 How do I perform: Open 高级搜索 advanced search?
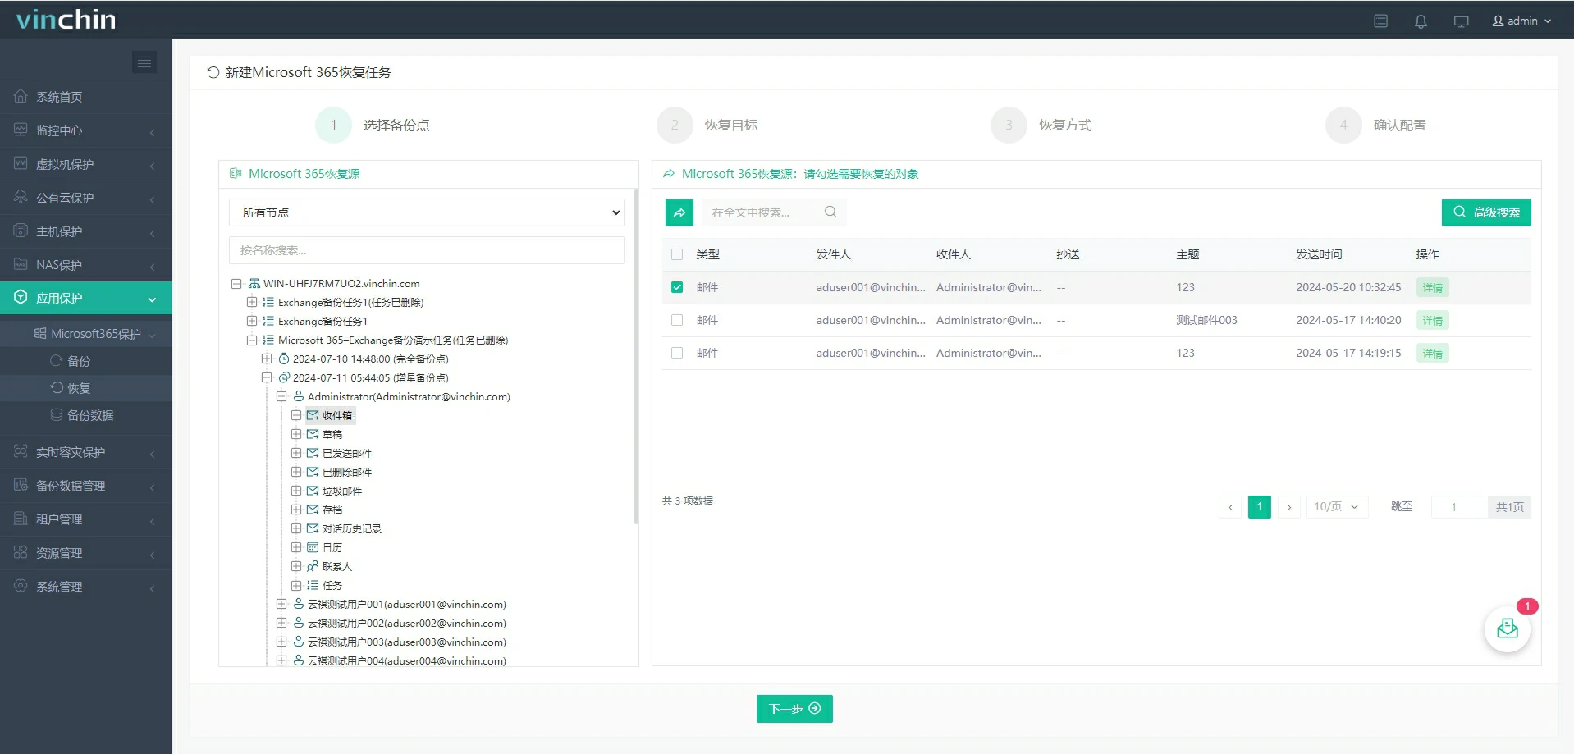(1486, 212)
